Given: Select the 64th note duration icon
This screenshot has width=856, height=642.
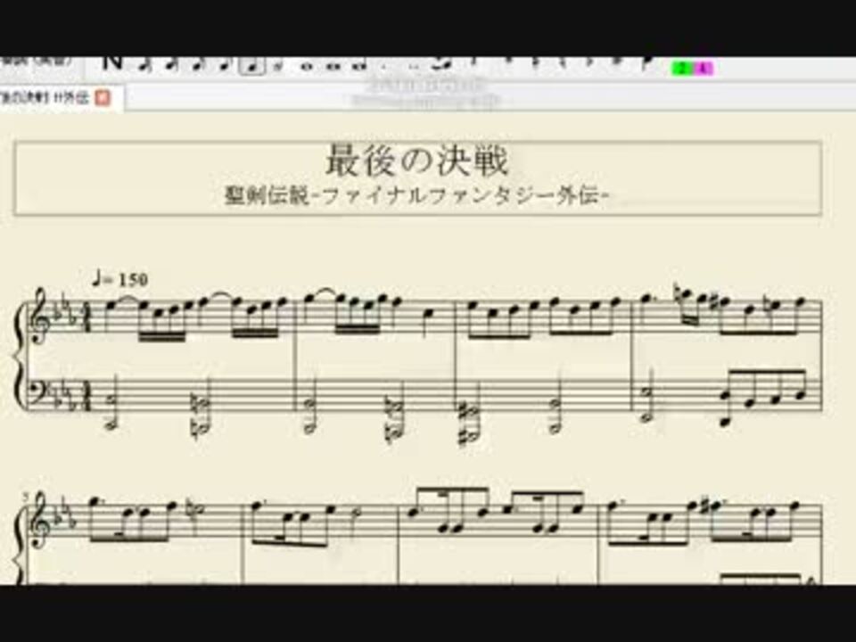Looking at the screenshot, I should tap(143, 63).
